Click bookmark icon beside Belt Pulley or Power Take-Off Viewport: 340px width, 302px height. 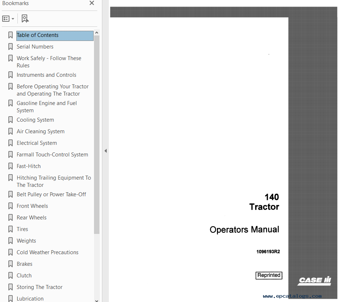[x=11, y=194]
